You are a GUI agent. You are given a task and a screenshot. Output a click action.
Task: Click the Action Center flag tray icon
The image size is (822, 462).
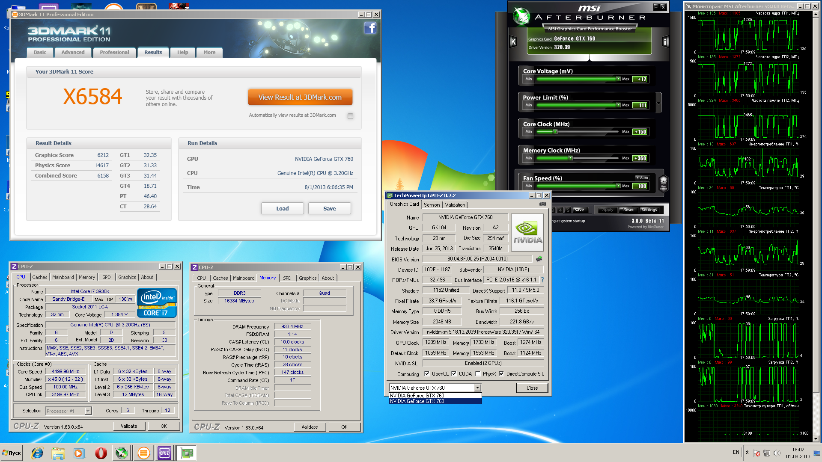click(756, 453)
